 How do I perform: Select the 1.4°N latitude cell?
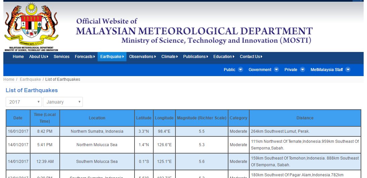coord(144,145)
